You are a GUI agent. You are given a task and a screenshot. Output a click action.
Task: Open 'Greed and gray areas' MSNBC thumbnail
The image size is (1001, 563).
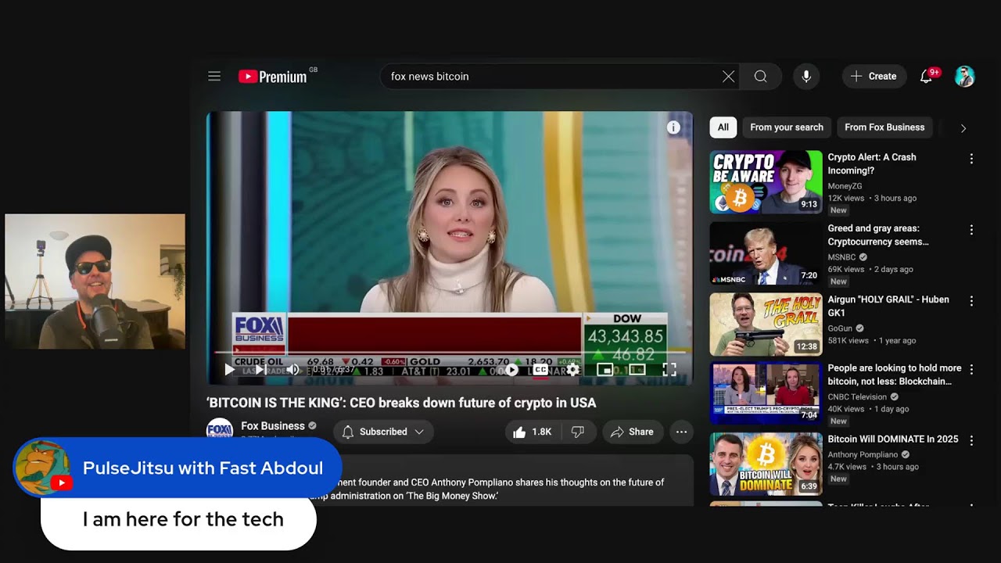tap(766, 253)
